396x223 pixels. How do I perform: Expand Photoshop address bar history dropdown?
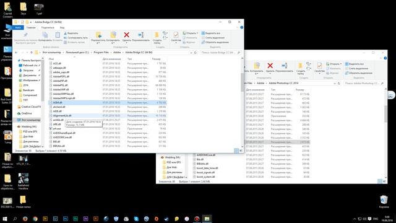coord(334,83)
